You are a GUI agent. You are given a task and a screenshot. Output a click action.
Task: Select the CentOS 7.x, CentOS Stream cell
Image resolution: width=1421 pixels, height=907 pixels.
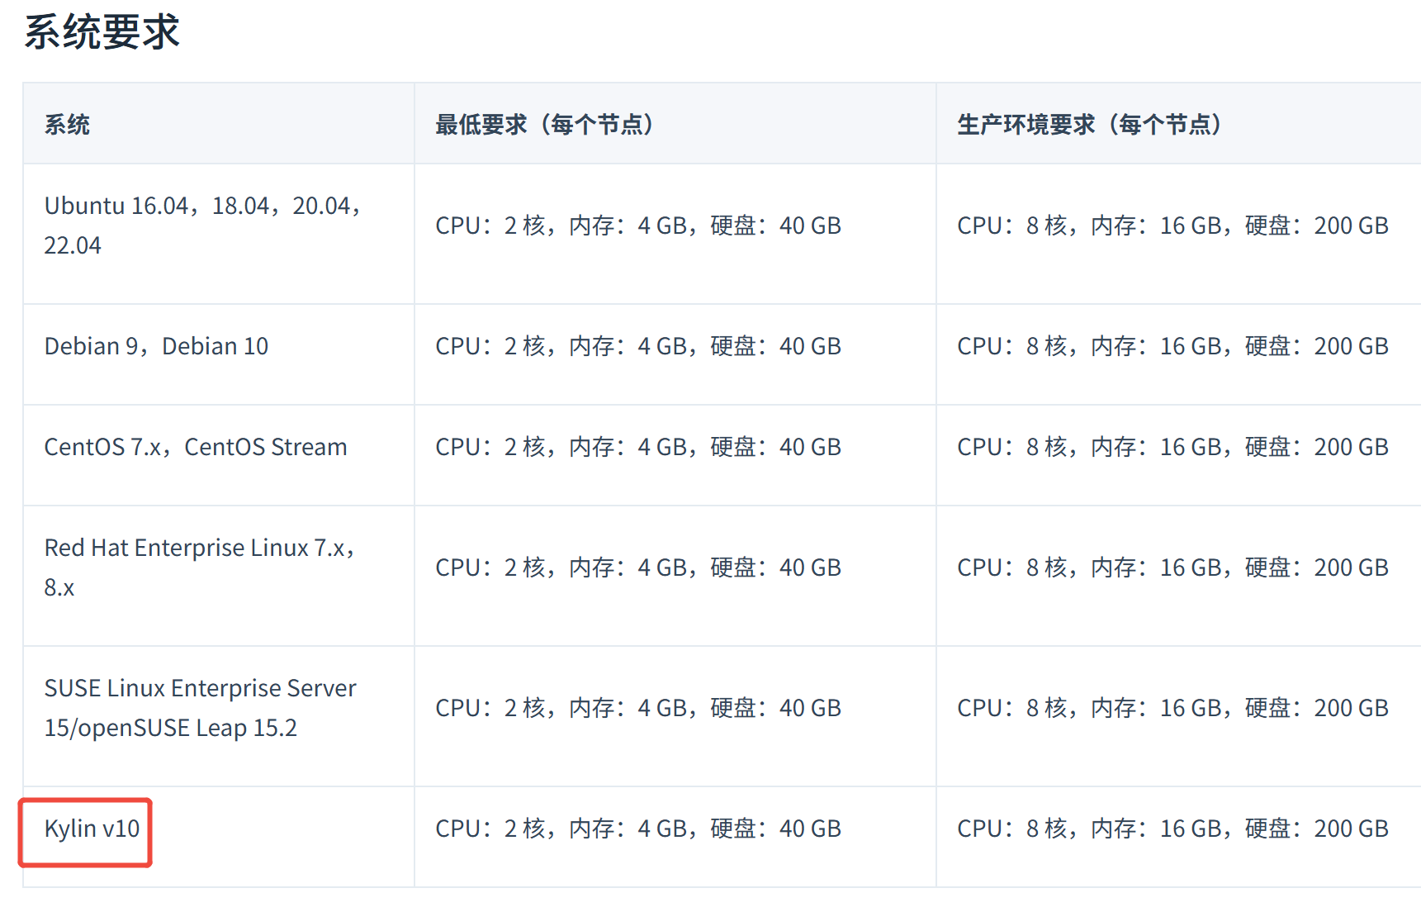pyautogui.click(x=195, y=447)
